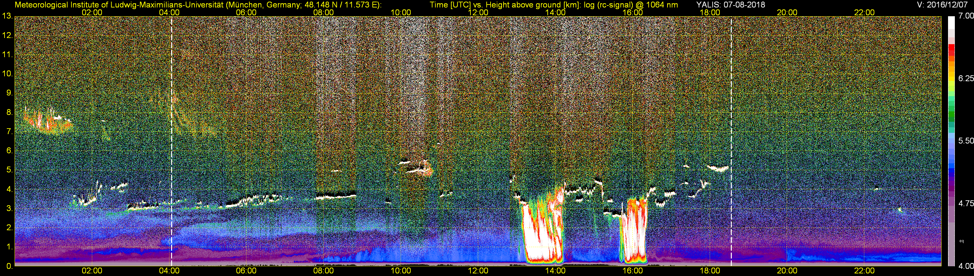The image size is (974, 276).
Task: Click the '12:00' label on the bottom time axis
Action: click(x=478, y=271)
